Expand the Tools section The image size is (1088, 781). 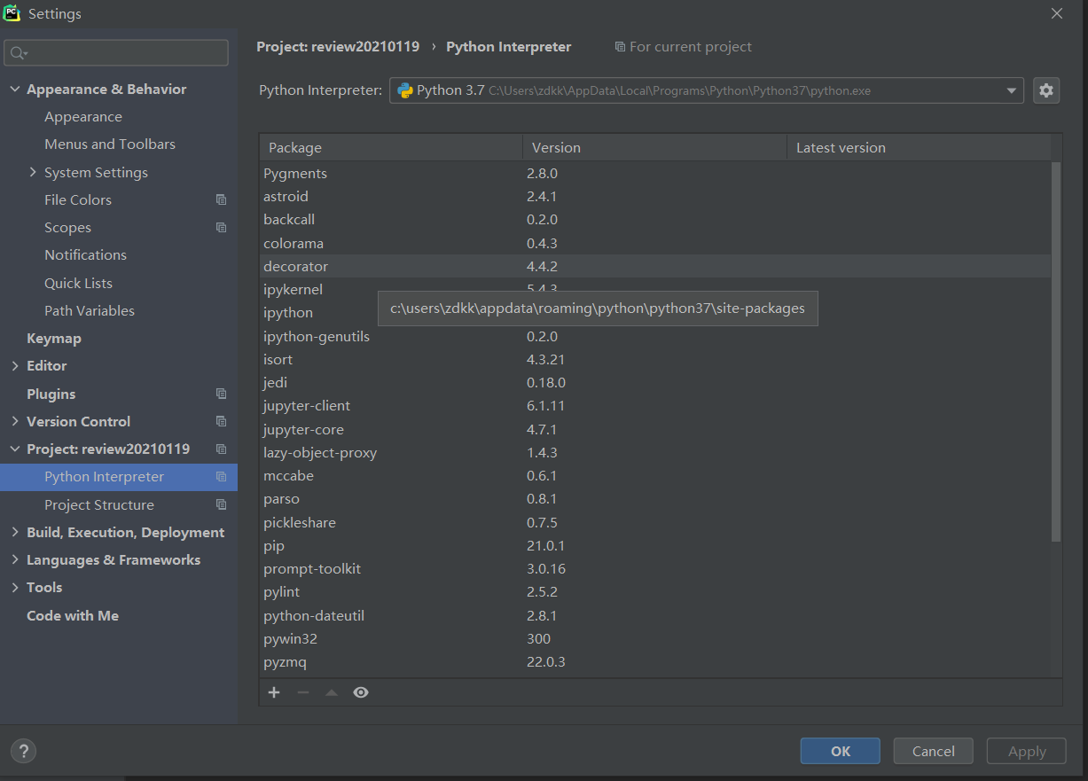[15, 588]
